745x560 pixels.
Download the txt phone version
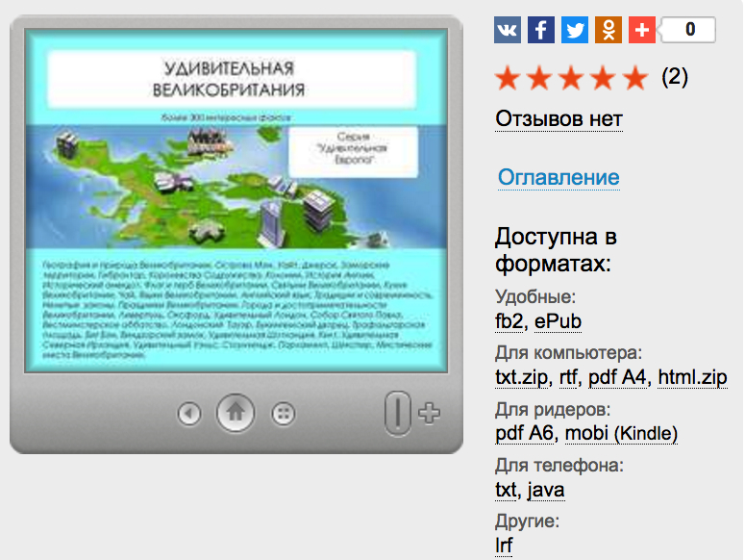[x=506, y=490]
